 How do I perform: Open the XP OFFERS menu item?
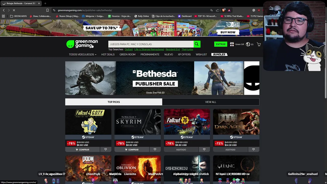[184, 54]
